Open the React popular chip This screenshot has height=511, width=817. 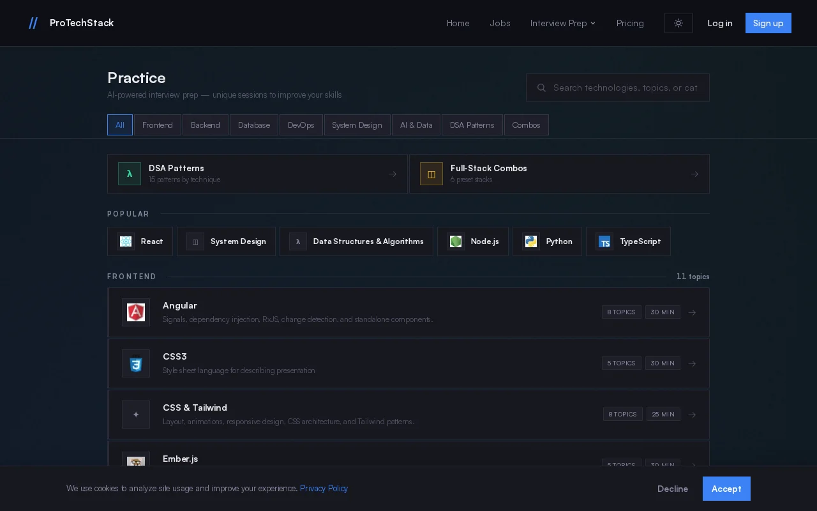coord(140,241)
